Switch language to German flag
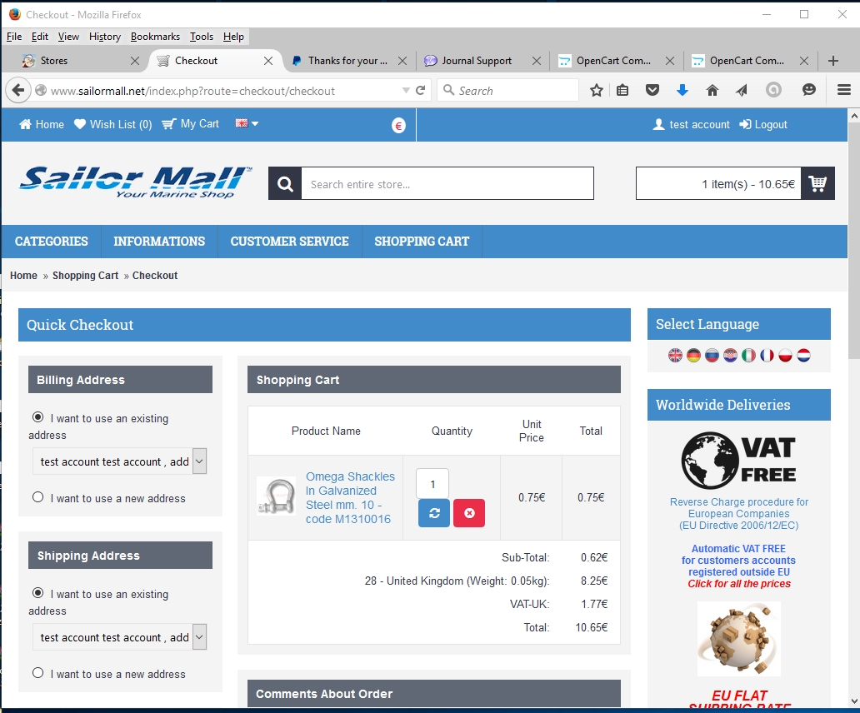The height and width of the screenshot is (713, 860). [x=693, y=356]
